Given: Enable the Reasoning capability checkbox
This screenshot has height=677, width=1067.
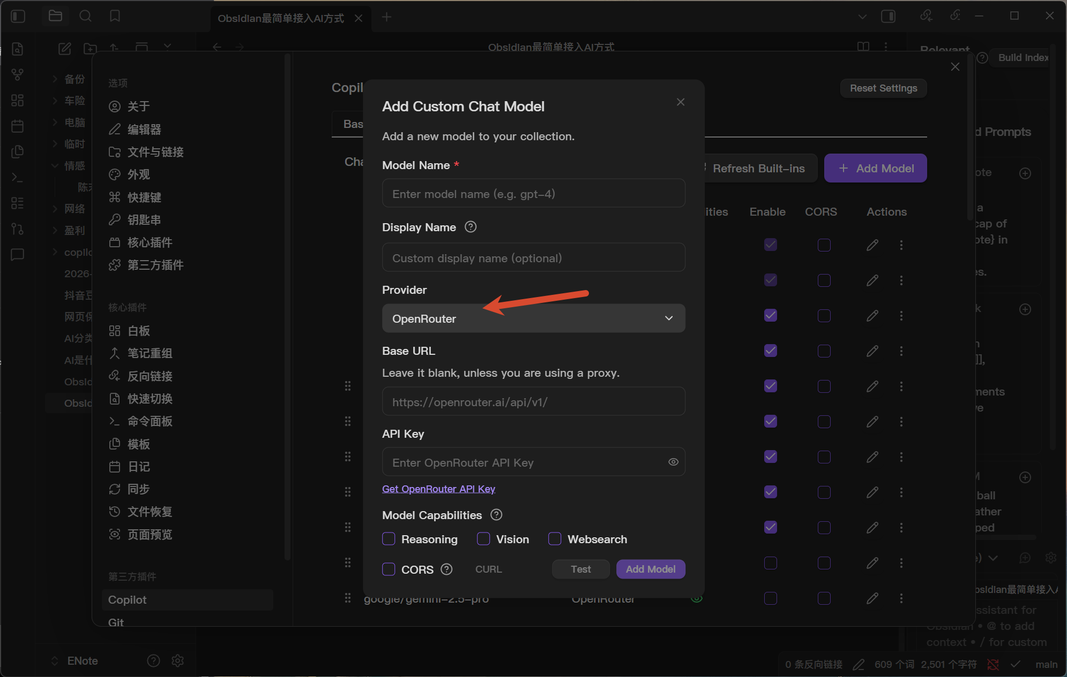Looking at the screenshot, I should pos(389,538).
